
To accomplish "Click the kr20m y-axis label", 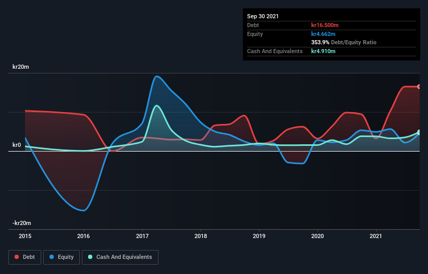I will coord(21,67).
